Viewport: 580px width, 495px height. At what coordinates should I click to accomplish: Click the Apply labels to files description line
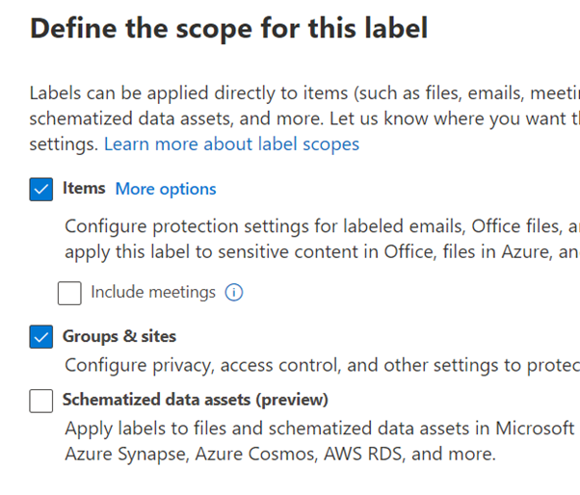319,428
